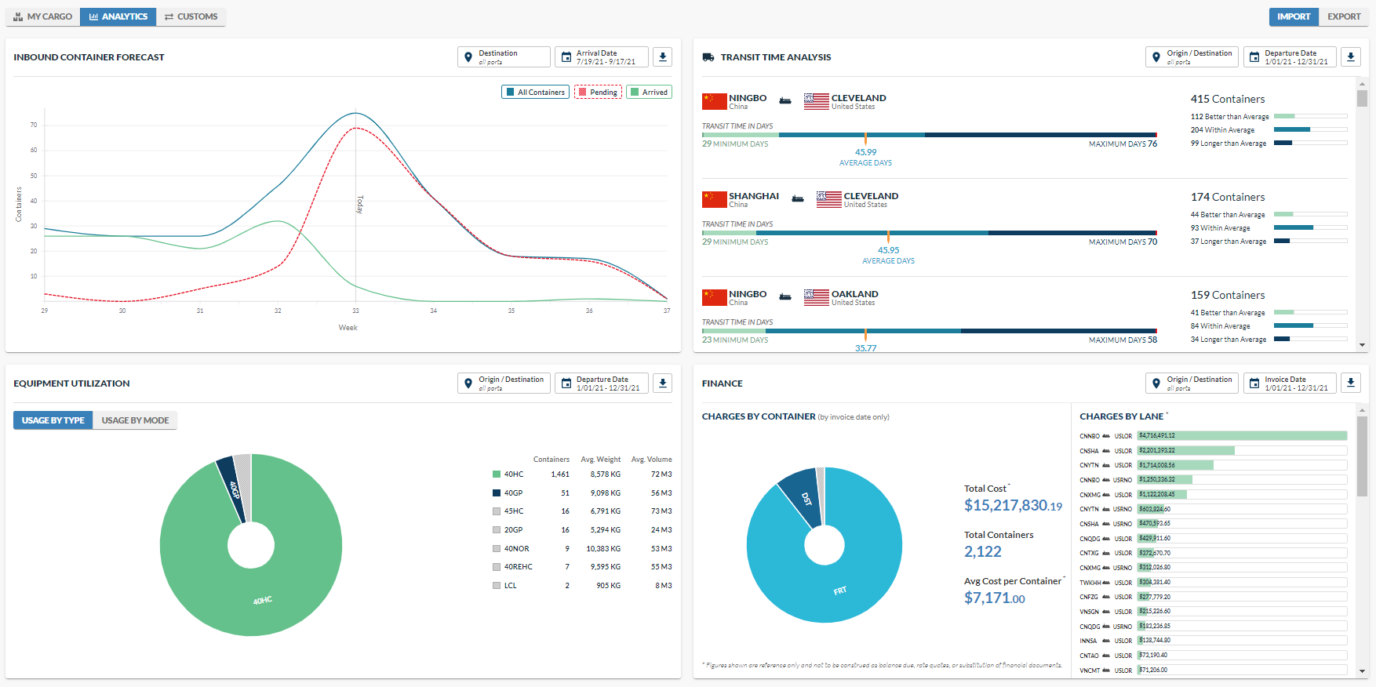Select the Import mode button

[1294, 16]
